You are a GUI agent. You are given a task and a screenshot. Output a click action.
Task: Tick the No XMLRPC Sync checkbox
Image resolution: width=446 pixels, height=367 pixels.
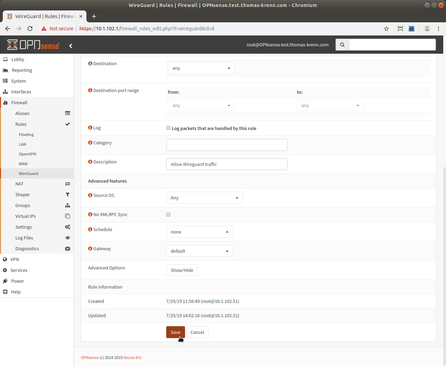[168, 214]
